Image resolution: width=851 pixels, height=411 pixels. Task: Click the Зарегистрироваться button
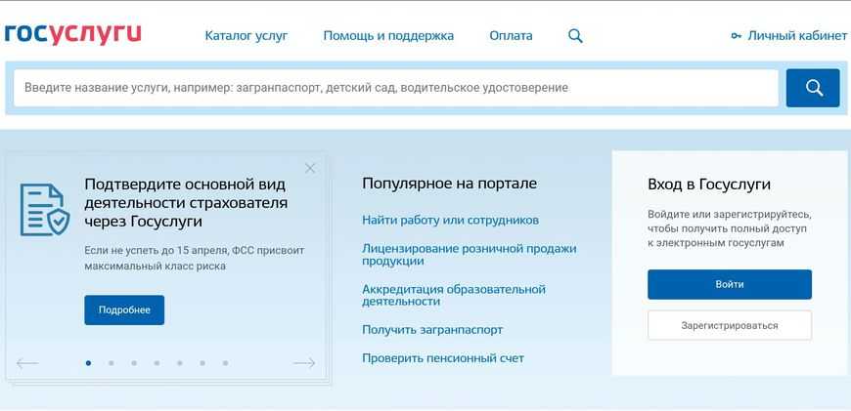(729, 325)
